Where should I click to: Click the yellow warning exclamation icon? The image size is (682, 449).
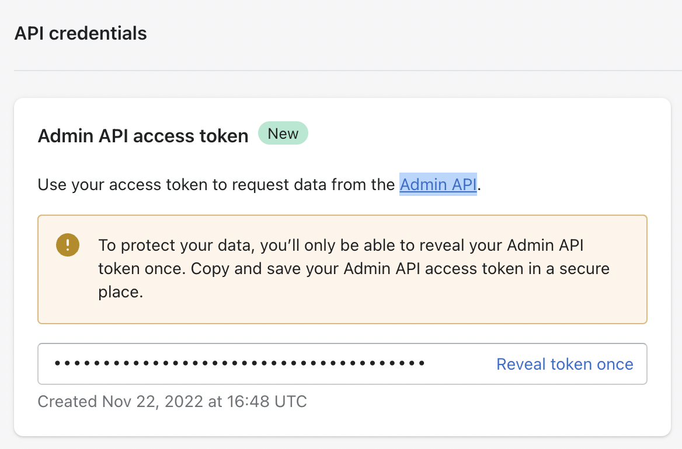click(68, 245)
